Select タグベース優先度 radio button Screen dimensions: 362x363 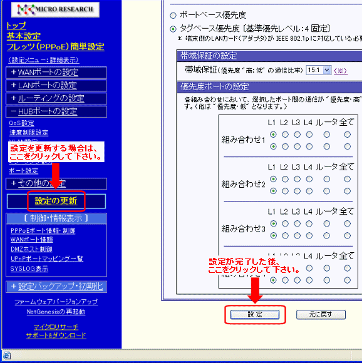[173, 29]
